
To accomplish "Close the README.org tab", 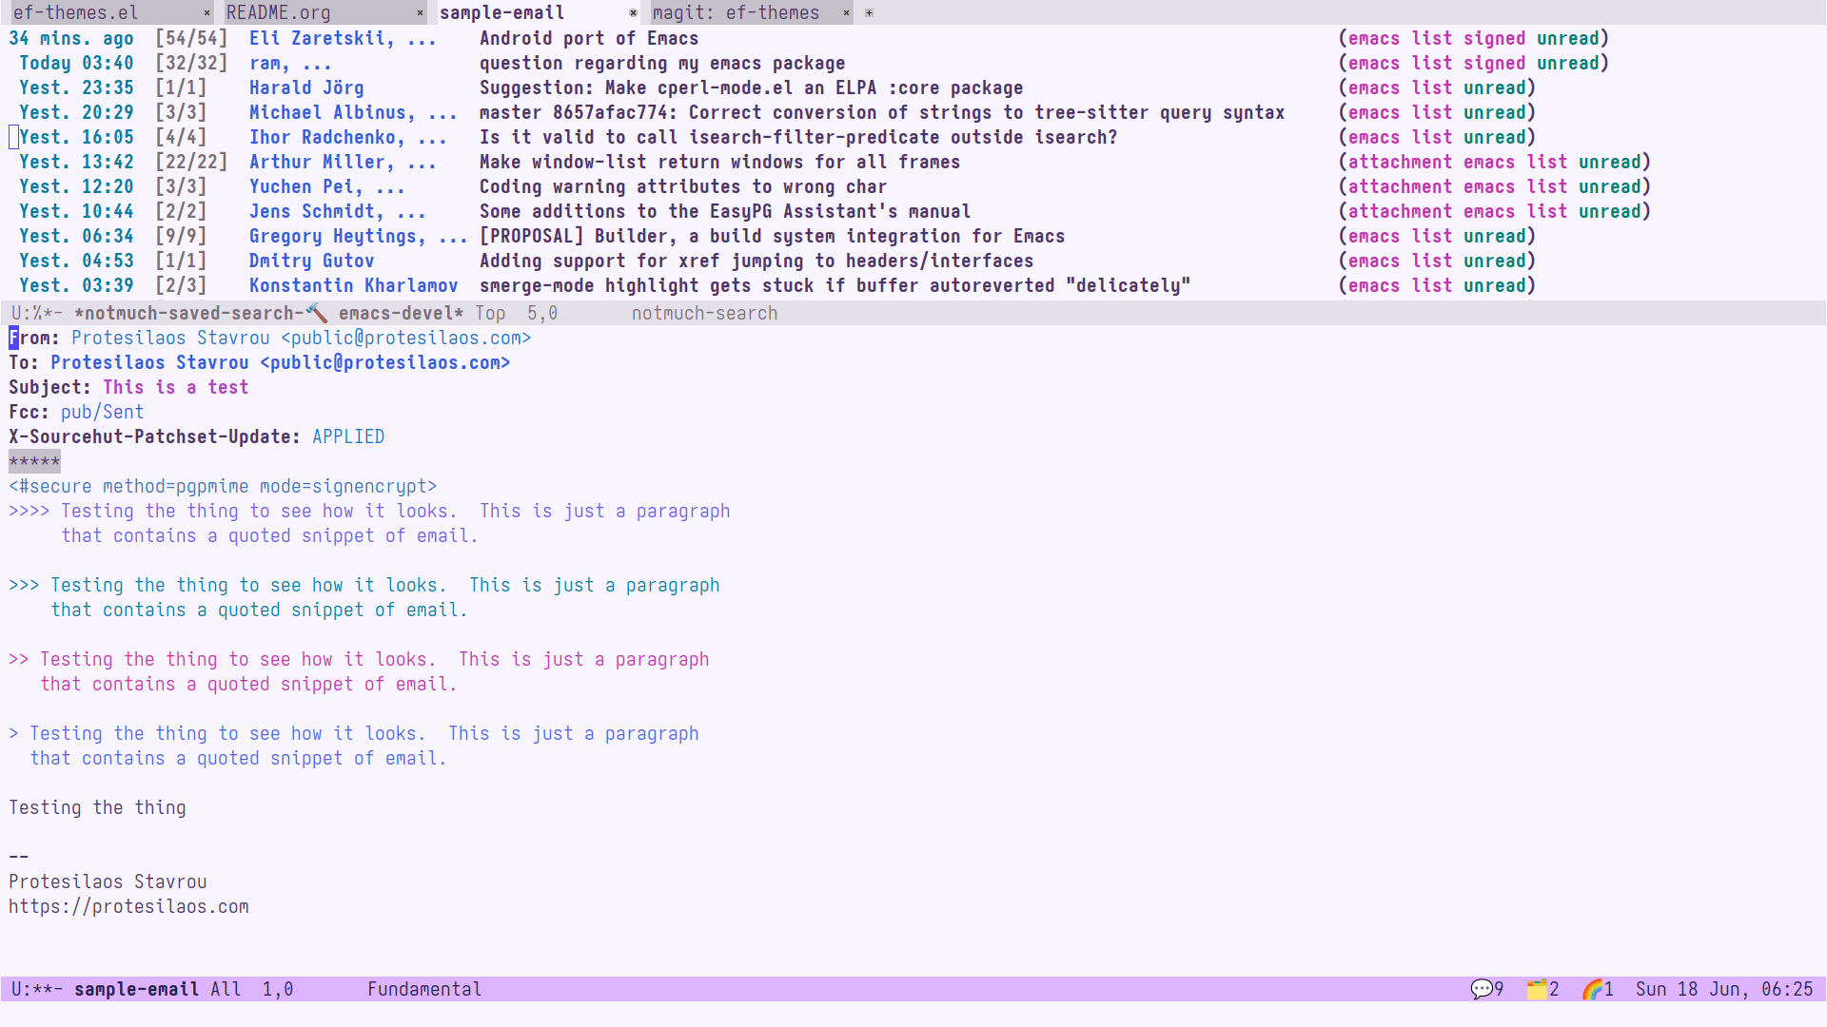I will point(420,13).
